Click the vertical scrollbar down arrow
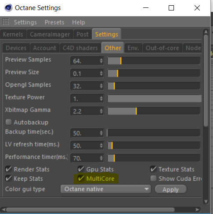Screen dimensions: 213x214 click(x=206, y=201)
